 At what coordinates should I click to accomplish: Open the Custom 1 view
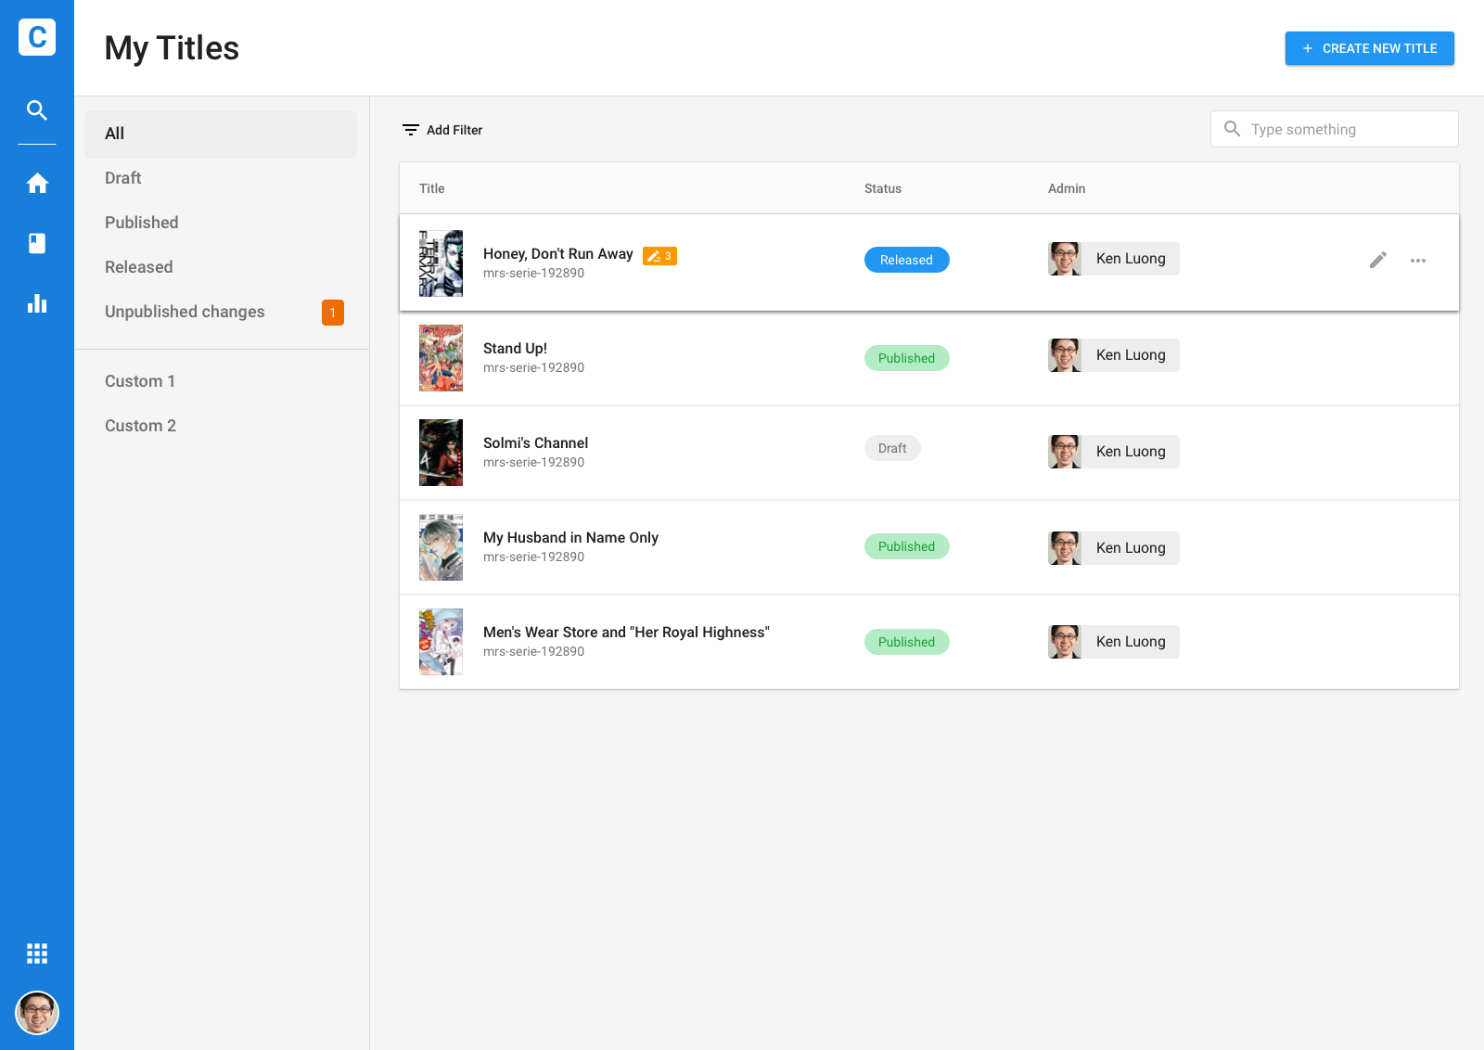pyautogui.click(x=140, y=381)
